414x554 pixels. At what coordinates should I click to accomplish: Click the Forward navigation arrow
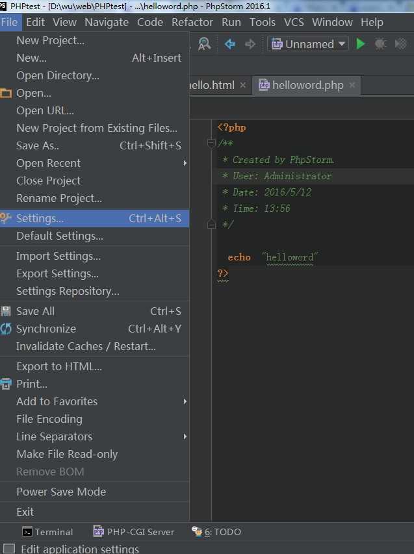pos(250,44)
